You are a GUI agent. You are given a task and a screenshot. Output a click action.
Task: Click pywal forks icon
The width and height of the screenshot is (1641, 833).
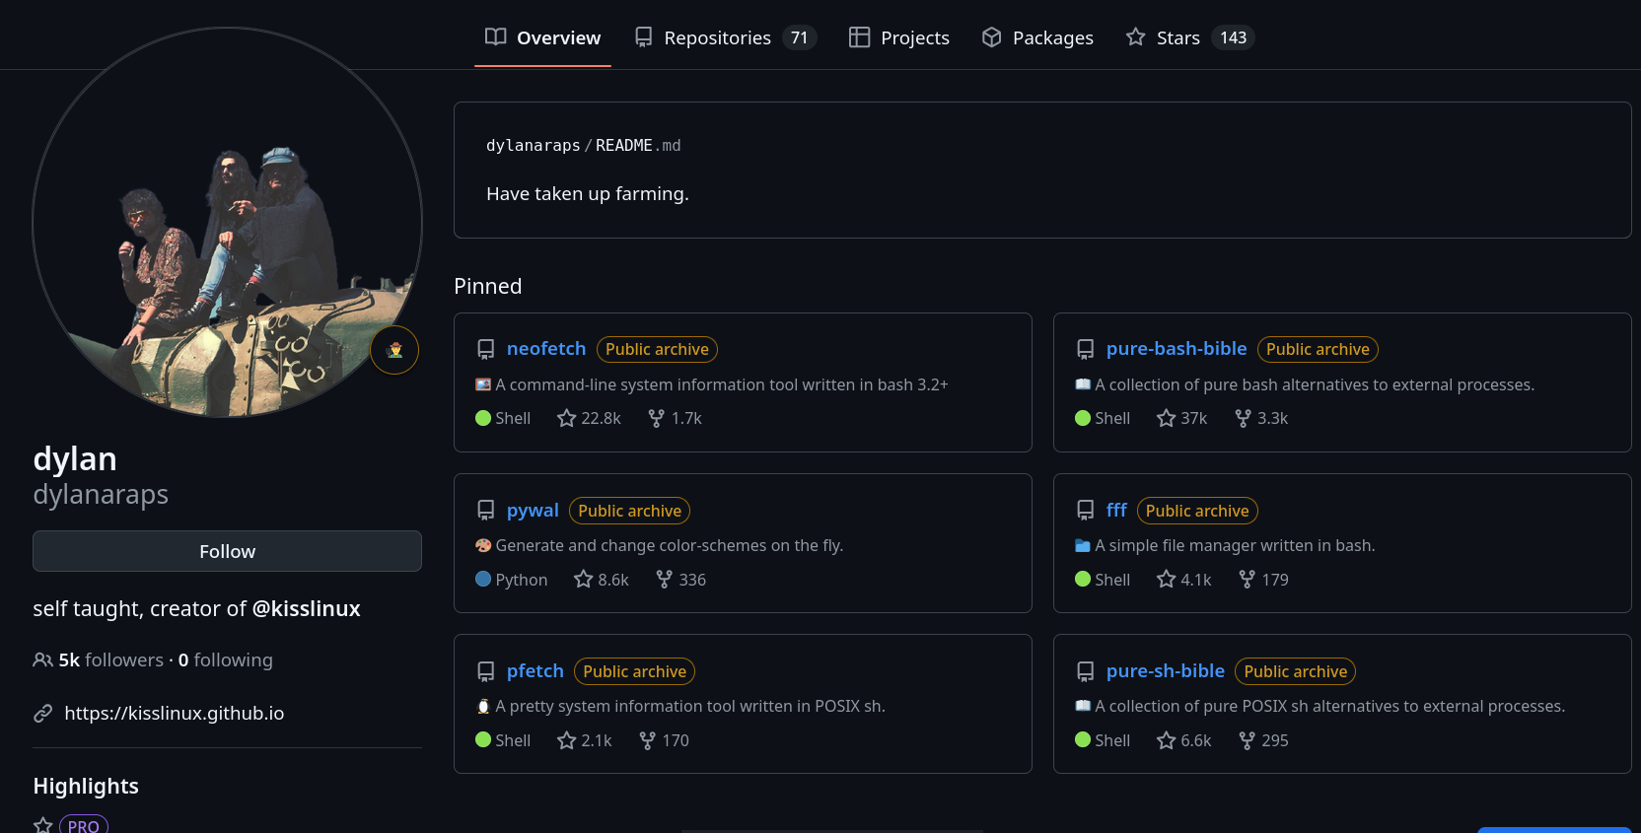[x=664, y=580]
